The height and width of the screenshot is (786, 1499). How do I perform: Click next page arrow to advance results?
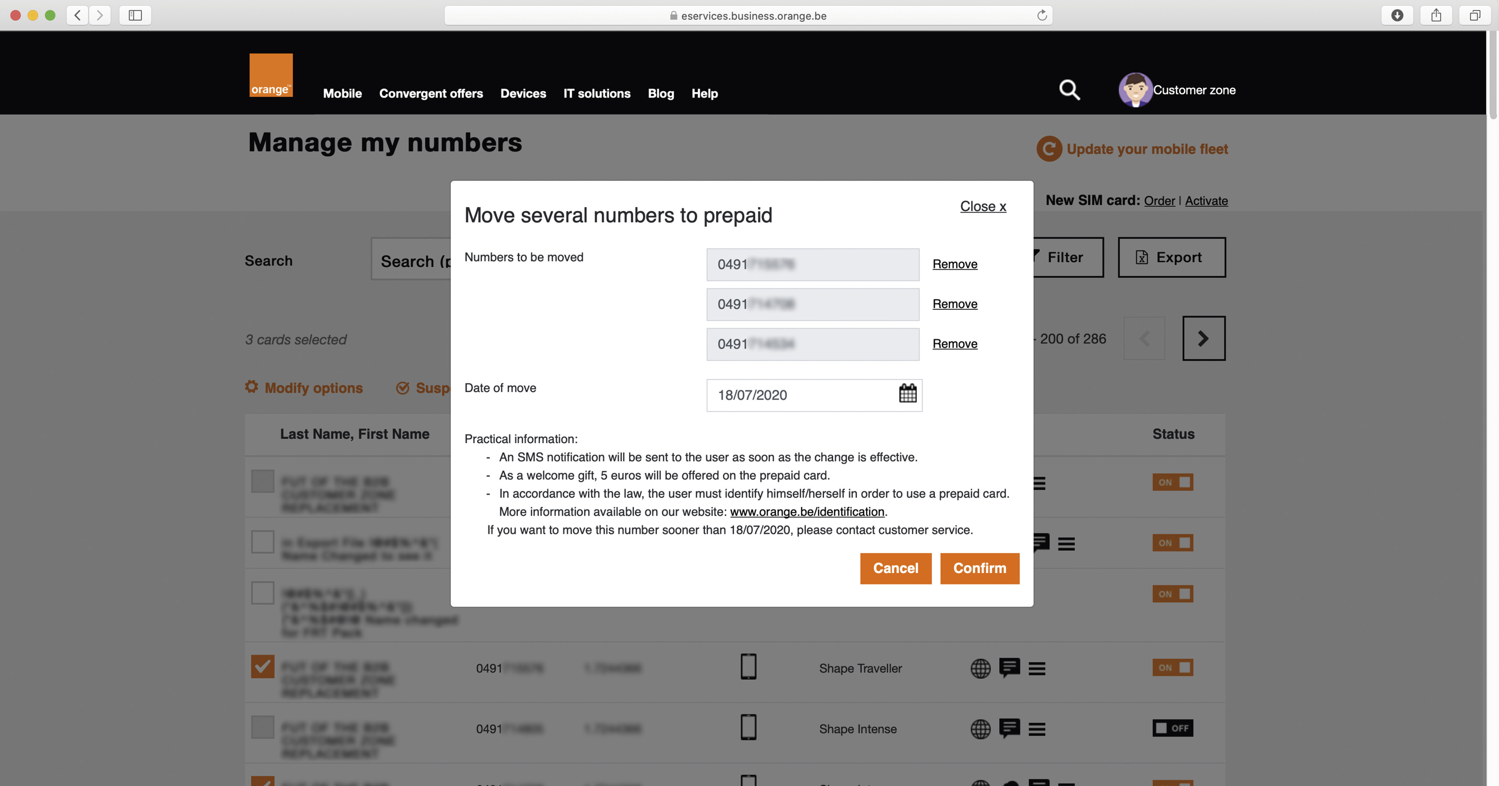1204,338
